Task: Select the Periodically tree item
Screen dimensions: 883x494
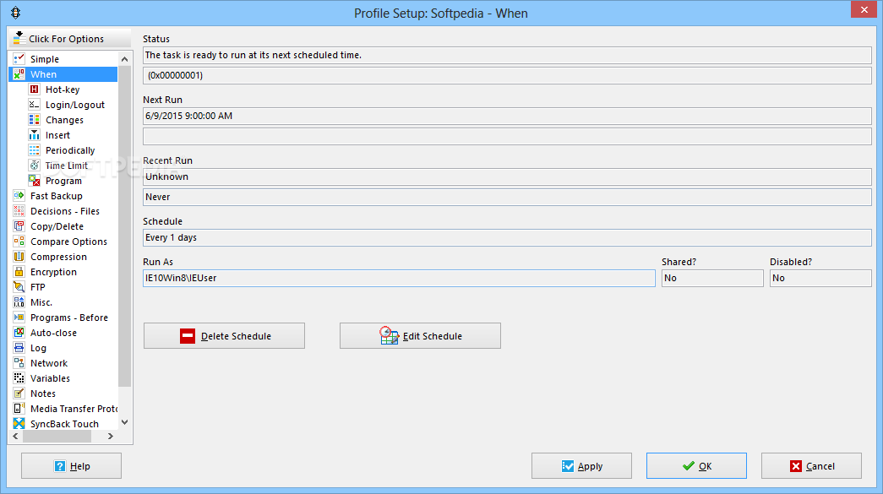Action: (70, 150)
